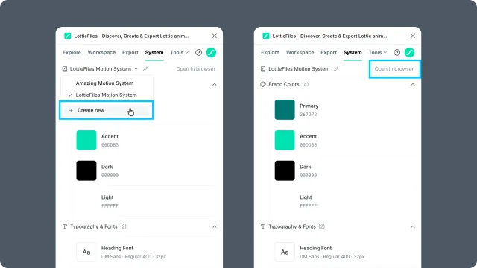
Task: Collapse Brand Colors section in right panel
Action: pos(413,84)
